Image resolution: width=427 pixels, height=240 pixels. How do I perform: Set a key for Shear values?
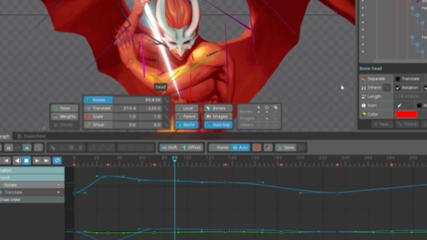(x=166, y=124)
